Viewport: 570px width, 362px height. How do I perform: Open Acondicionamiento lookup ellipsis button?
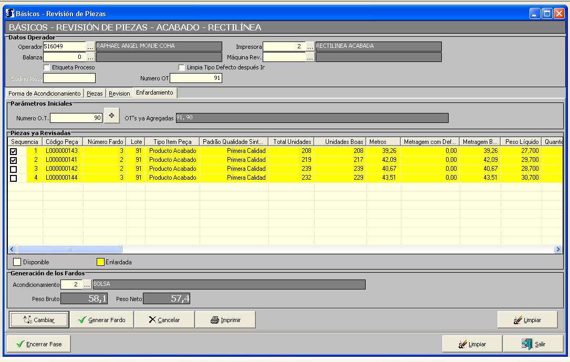tap(87, 285)
